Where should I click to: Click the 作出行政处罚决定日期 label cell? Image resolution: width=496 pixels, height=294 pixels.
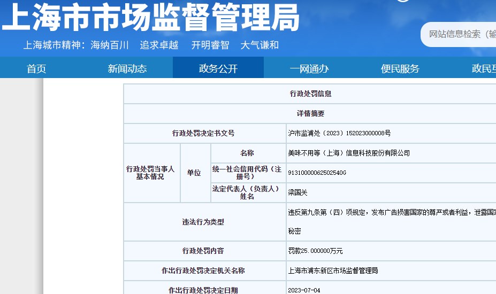point(205,288)
